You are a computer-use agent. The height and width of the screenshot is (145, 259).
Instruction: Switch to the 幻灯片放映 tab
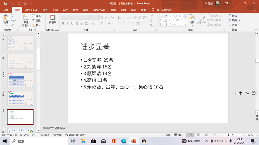[x=99, y=10]
